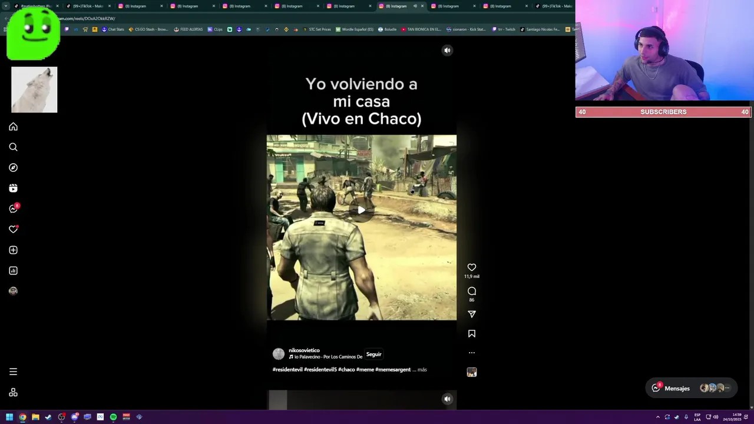Open Discord from the taskbar
754x424 pixels.
(74, 417)
